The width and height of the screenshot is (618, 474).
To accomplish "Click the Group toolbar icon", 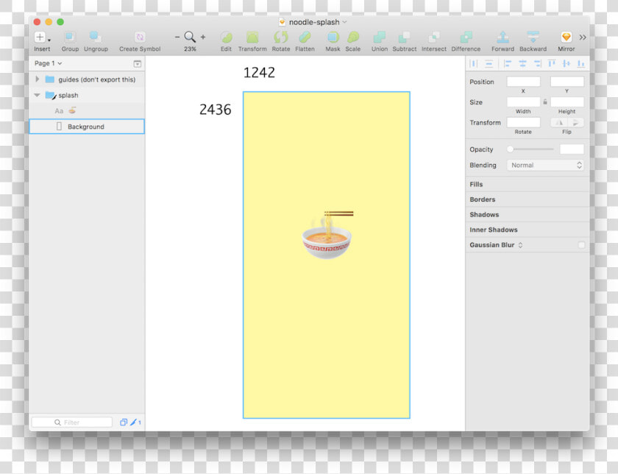I will pyautogui.click(x=70, y=37).
